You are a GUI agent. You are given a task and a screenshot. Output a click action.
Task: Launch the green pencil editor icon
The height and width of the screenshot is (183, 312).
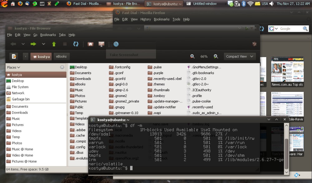(x=57, y=3)
